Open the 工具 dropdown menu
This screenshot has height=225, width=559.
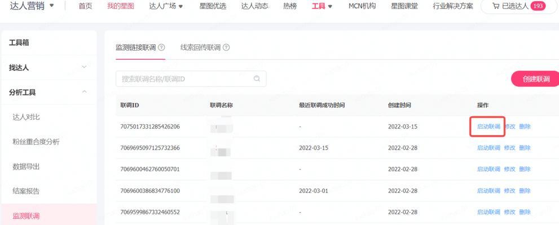tap(322, 6)
